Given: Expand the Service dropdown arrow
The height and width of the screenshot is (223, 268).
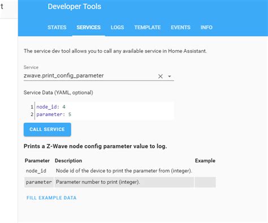Looking at the screenshot, I should pos(170,77).
